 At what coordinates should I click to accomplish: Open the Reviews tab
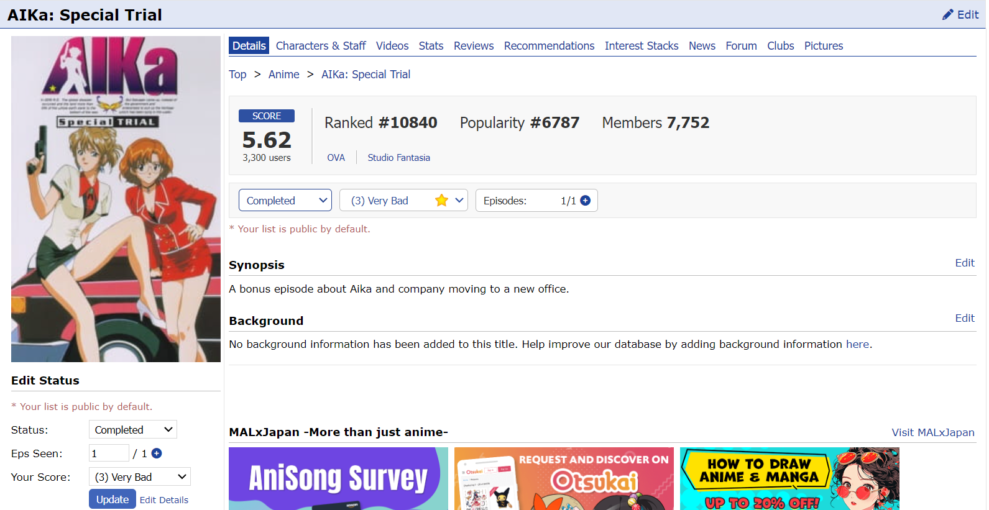click(474, 45)
